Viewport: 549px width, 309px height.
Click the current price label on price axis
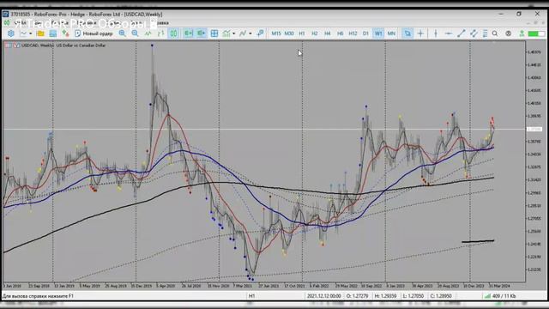(x=534, y=130)
